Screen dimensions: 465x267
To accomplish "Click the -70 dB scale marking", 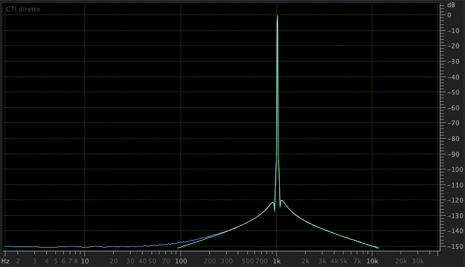I will [x=453, y=123].
